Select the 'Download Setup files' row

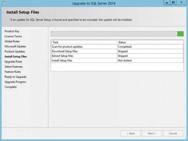pyautogui.click(x=117, y=51)
